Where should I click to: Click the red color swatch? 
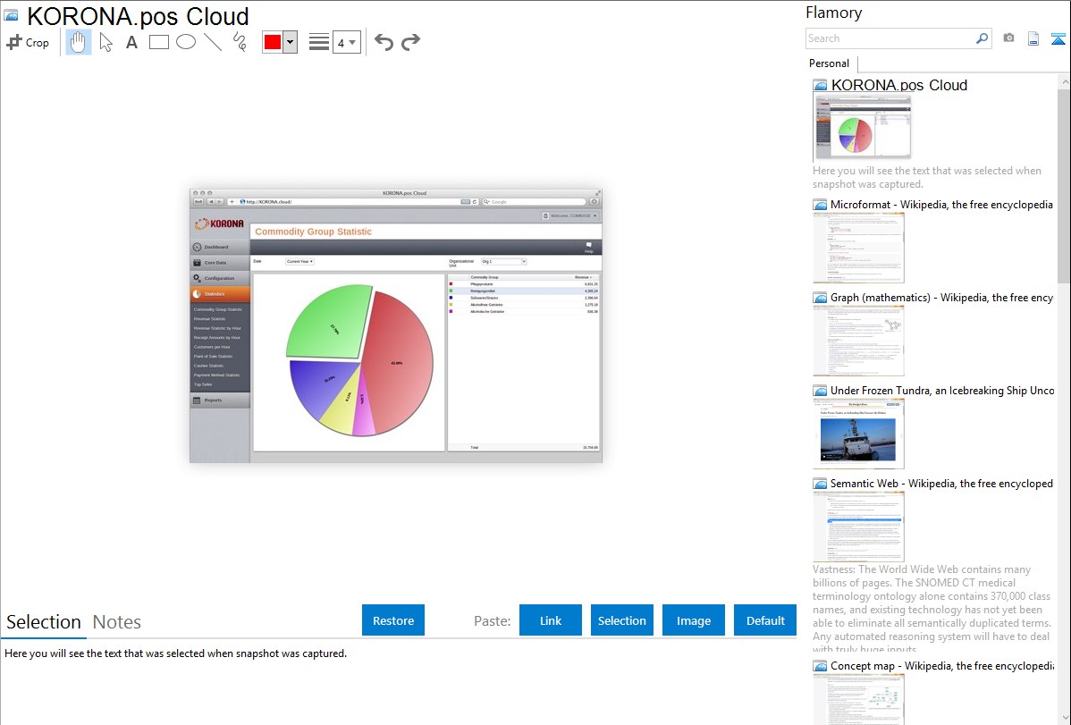pos(273,42)
